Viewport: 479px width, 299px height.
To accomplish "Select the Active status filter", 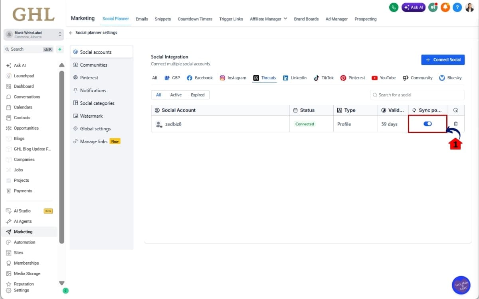I will click(x=176, y=95).
